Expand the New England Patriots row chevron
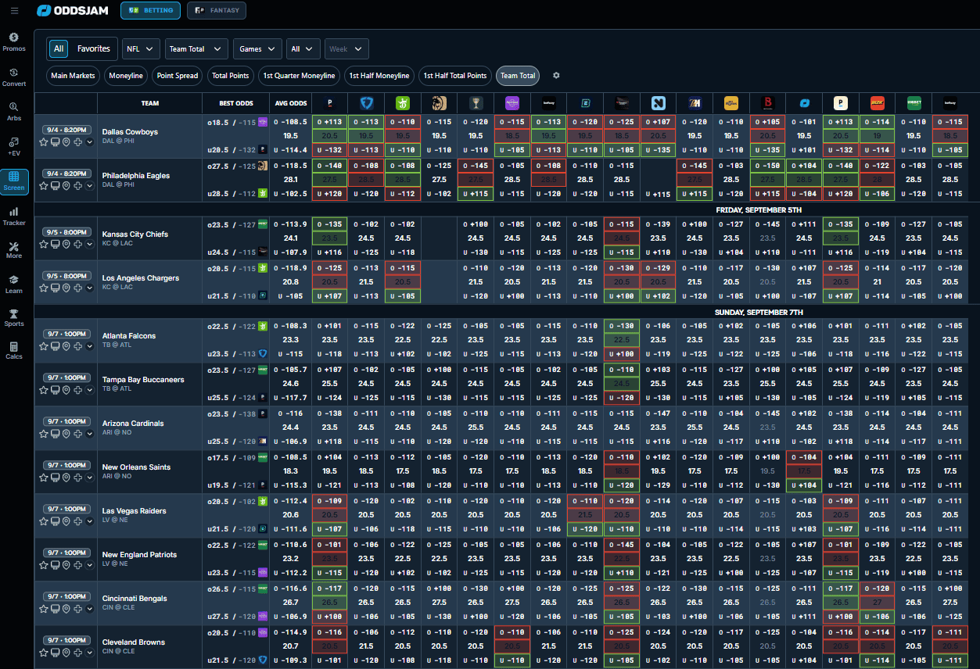Screen dimensions: 980x669 pos(90,564)
